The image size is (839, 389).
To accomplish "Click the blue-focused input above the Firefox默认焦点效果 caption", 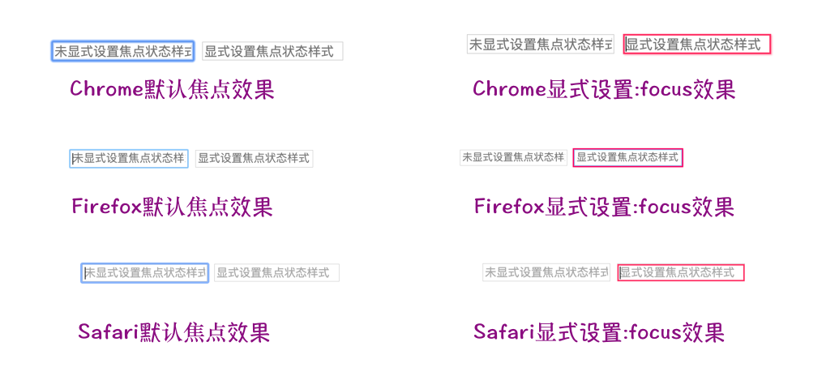I will [129, 158].
